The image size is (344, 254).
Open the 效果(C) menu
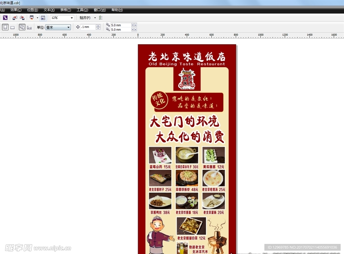[16, 10]
